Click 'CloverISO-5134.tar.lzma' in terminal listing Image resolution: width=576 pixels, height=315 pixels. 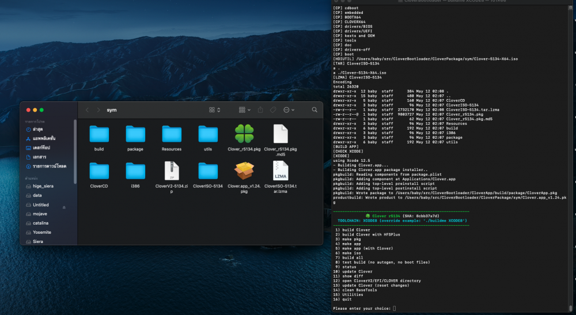click(x=473, y=109)
